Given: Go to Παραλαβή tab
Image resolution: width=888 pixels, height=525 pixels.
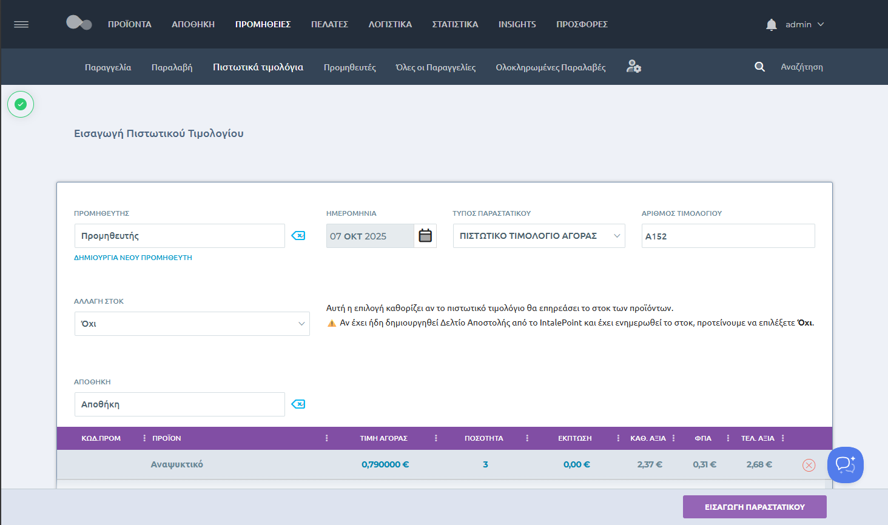Looking at the screenshot, I should click(x=172, y=67).
